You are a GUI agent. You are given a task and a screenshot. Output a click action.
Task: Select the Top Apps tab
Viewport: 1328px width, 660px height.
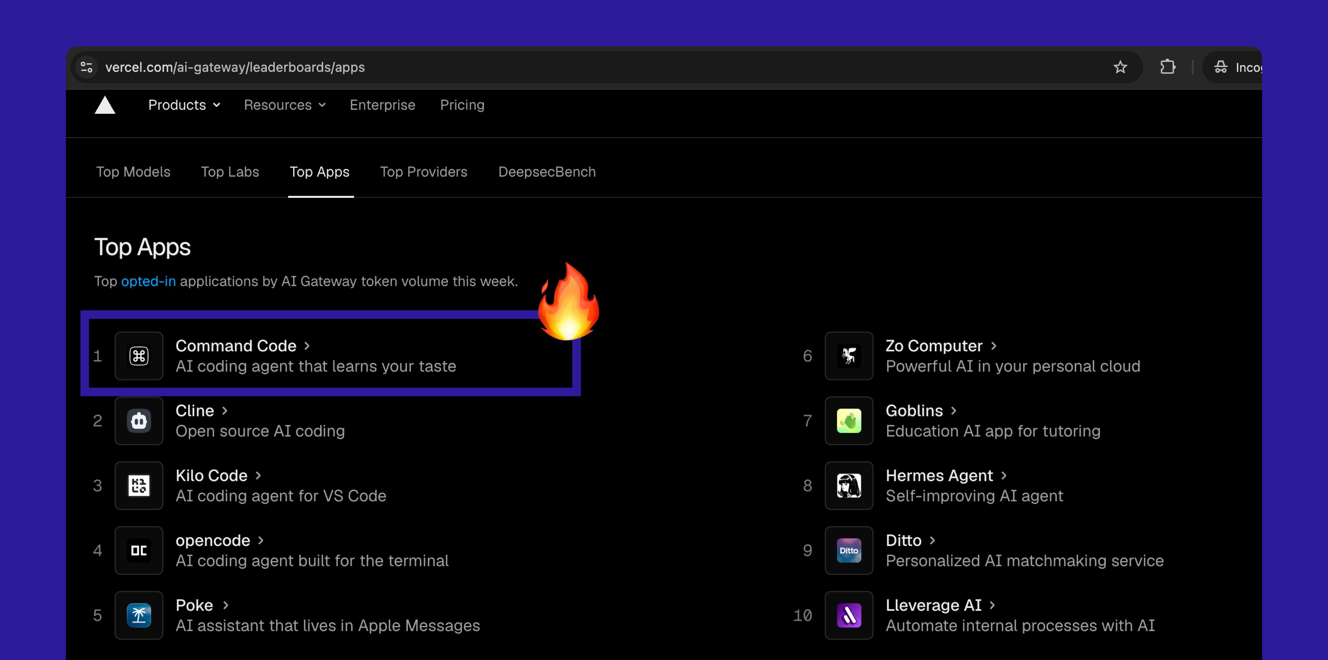(x=320, y=172)
